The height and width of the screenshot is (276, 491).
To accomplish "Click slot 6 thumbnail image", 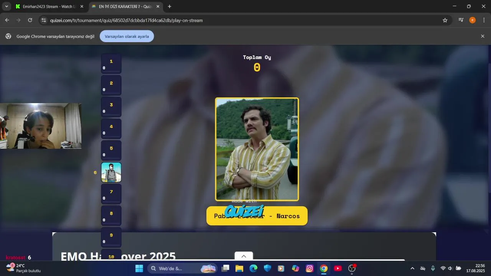I will (111, 172).
